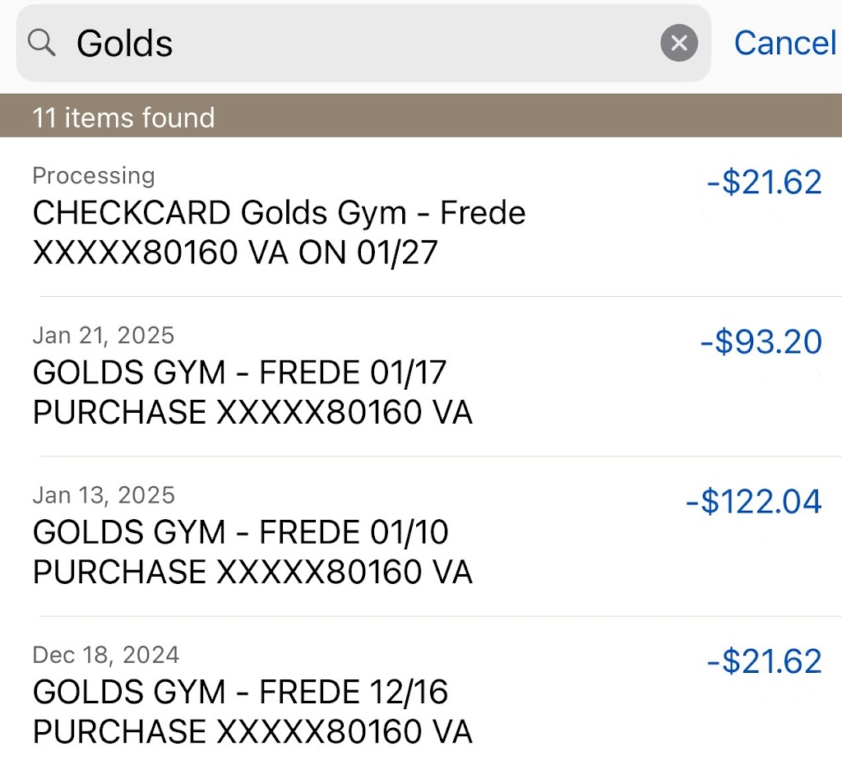Tap the magnifying glass search icon
This screenshot has height=765, width=842.
click(x=42, y=43)
